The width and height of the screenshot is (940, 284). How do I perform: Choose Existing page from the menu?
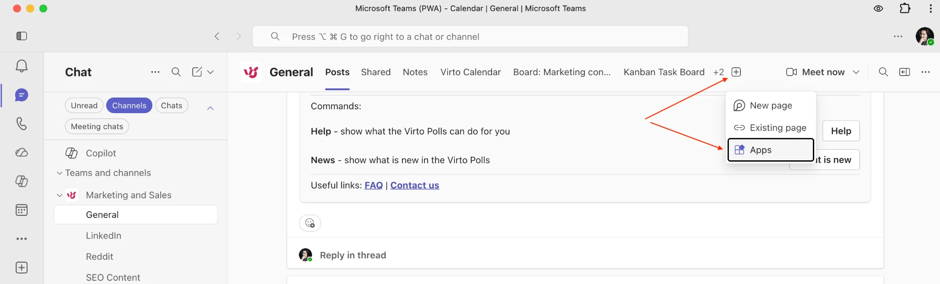click(x=771, y=128)
